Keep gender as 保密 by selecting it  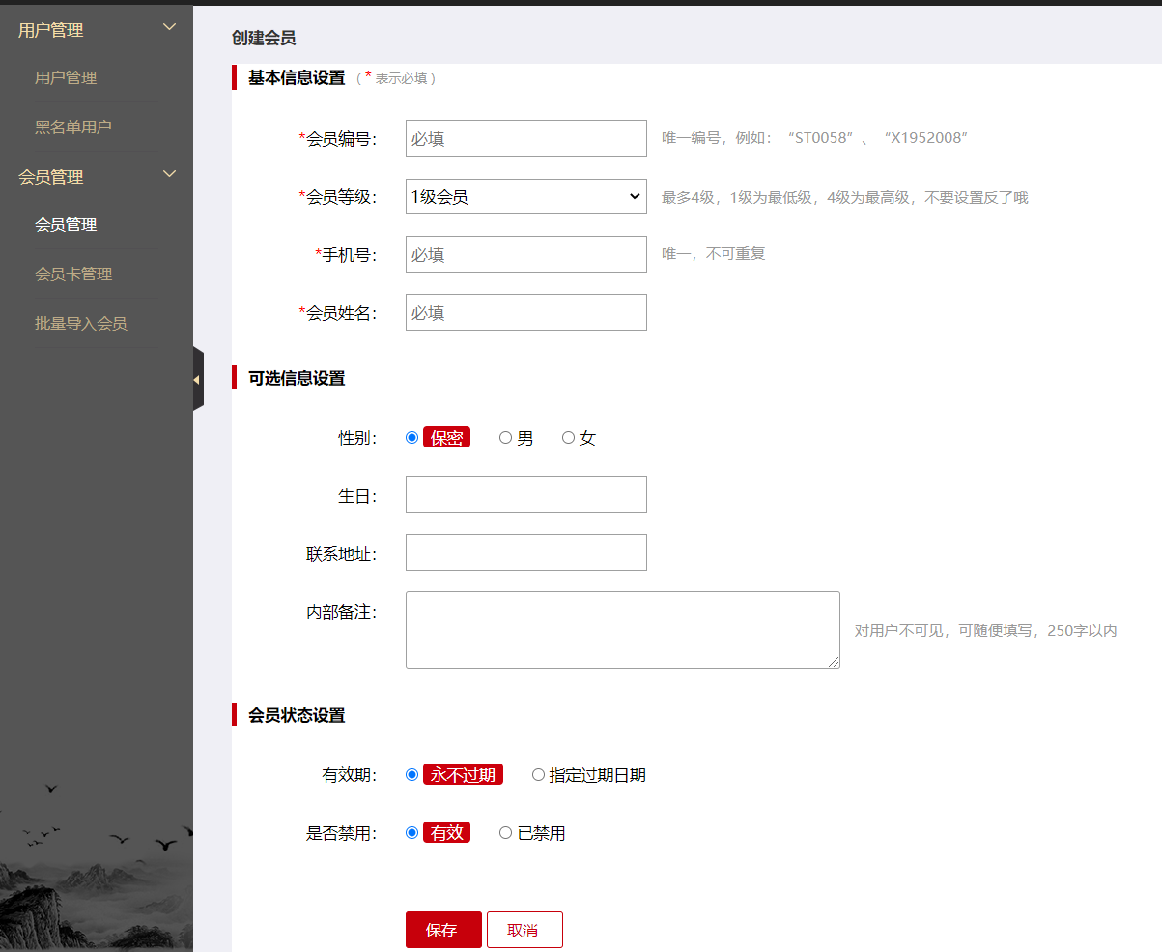[411, 437]
